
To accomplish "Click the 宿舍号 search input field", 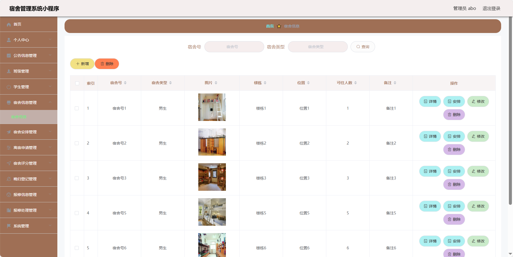I will coord(234,47).
